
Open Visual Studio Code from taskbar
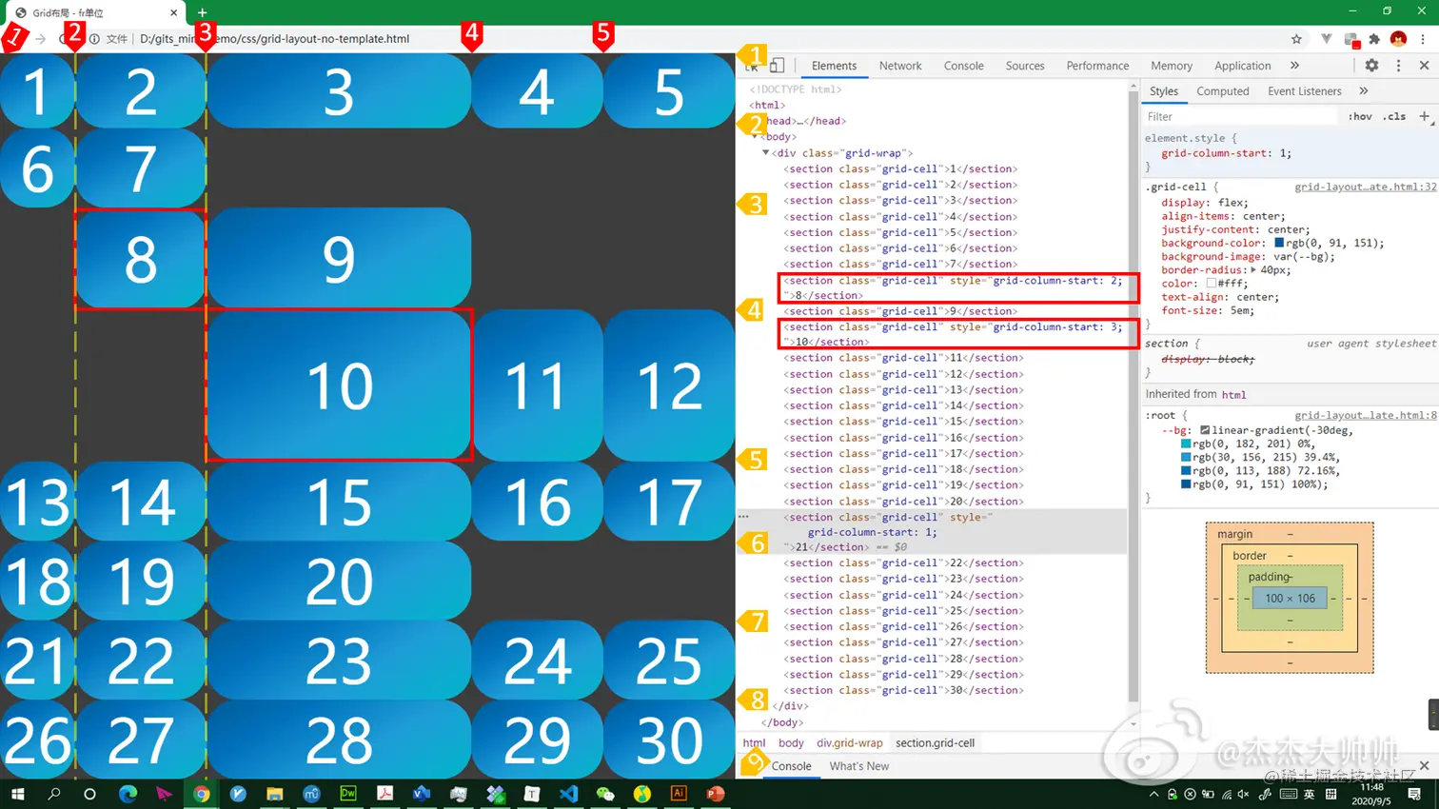point(569,794)
